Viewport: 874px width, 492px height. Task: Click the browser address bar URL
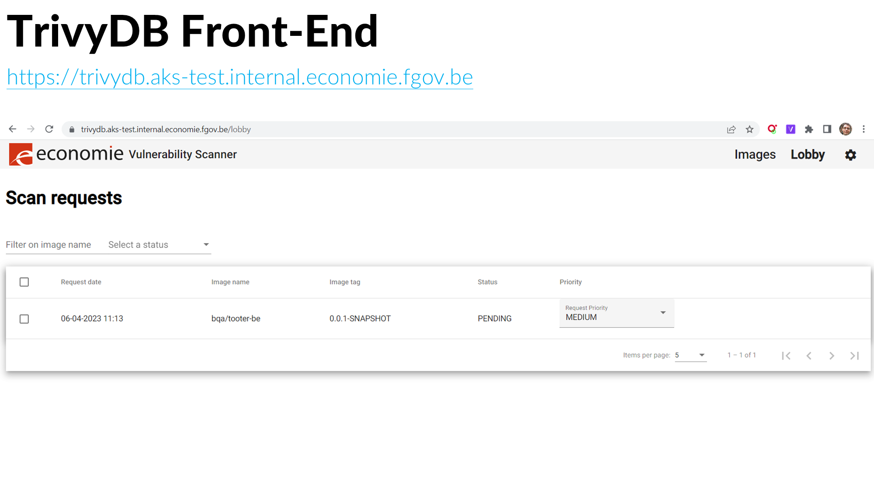(x=166, y=129)
